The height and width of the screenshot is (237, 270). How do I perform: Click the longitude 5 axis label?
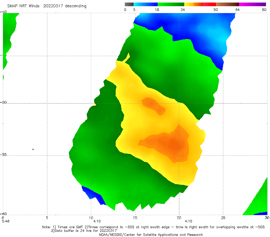47,218
